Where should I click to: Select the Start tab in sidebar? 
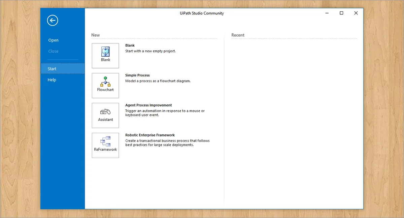[63, 69]
